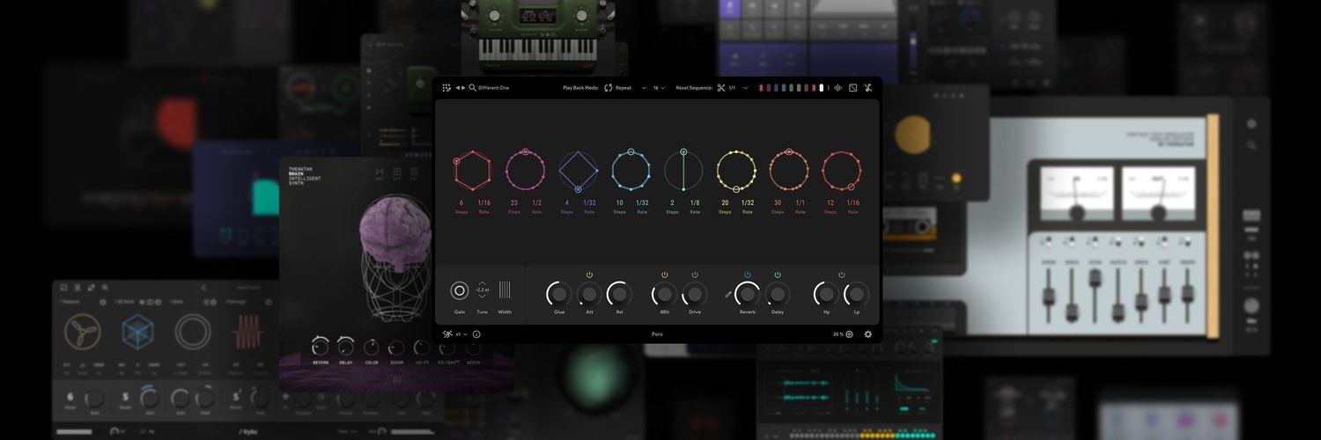
Task: Click the audio waveform icon in top bar
Action: click(838, 88)
